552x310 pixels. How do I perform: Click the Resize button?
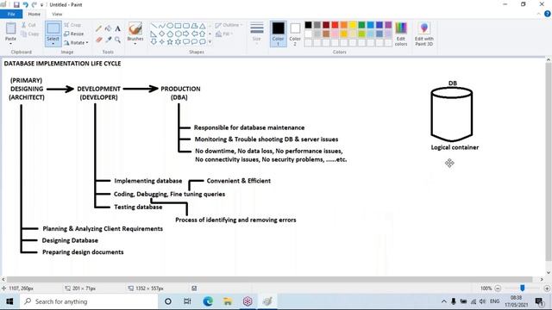click(x=74, y=34)
